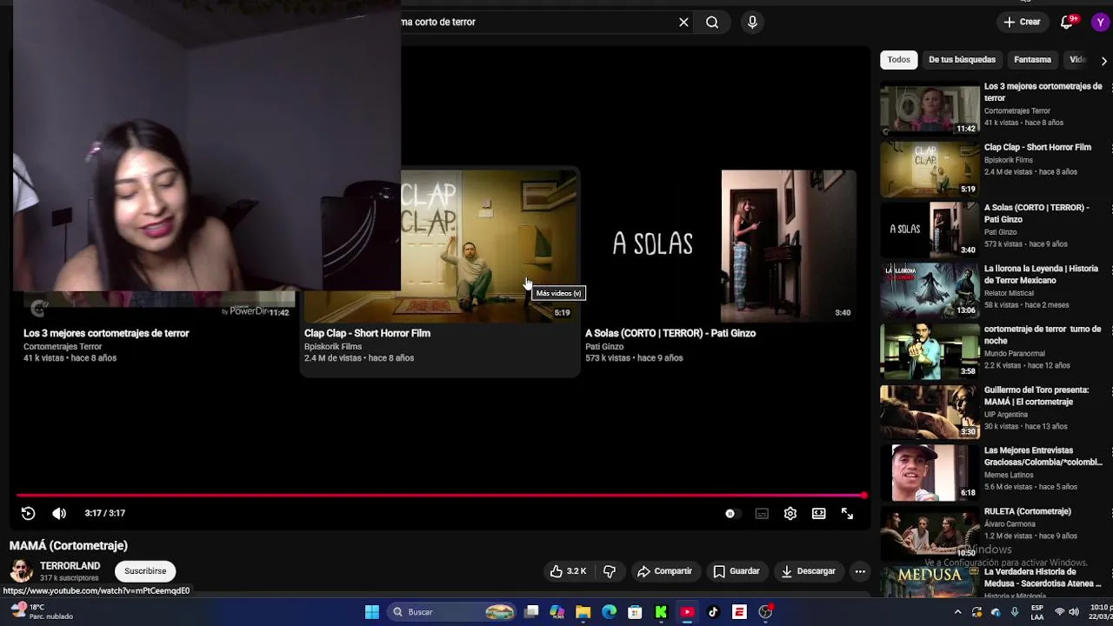Select the Todos filter chip

pos(899,60)
